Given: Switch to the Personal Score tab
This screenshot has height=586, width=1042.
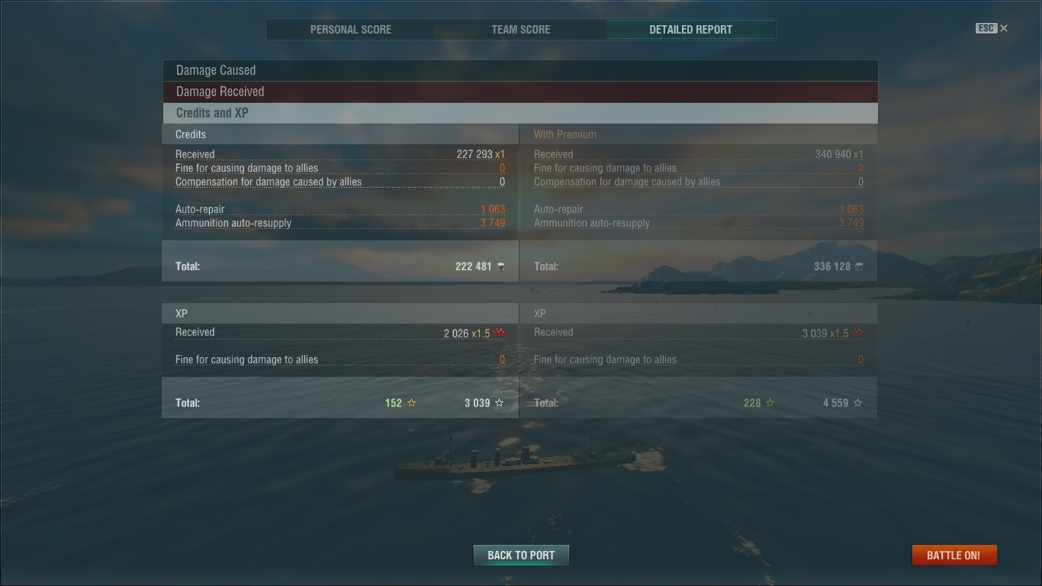Looking at the screenshot, I should (x=351, y=30).
